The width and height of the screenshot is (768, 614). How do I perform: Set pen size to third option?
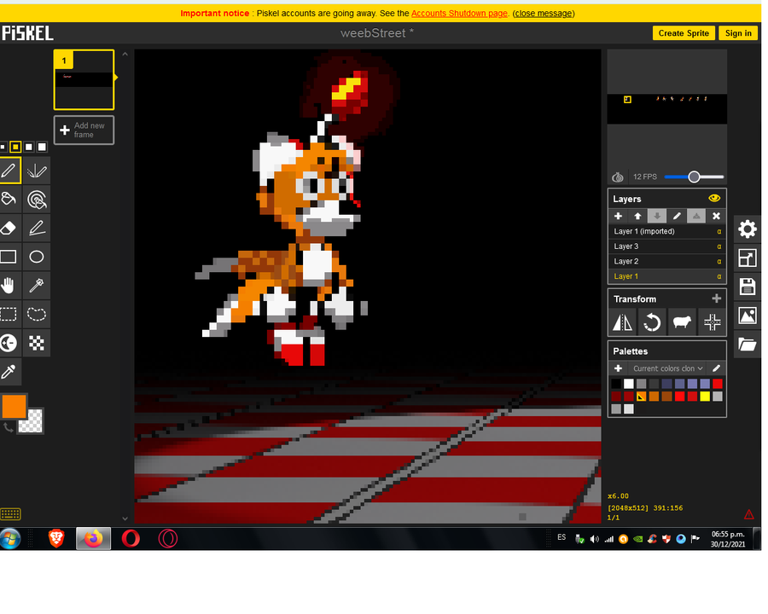tap(29, 147)
